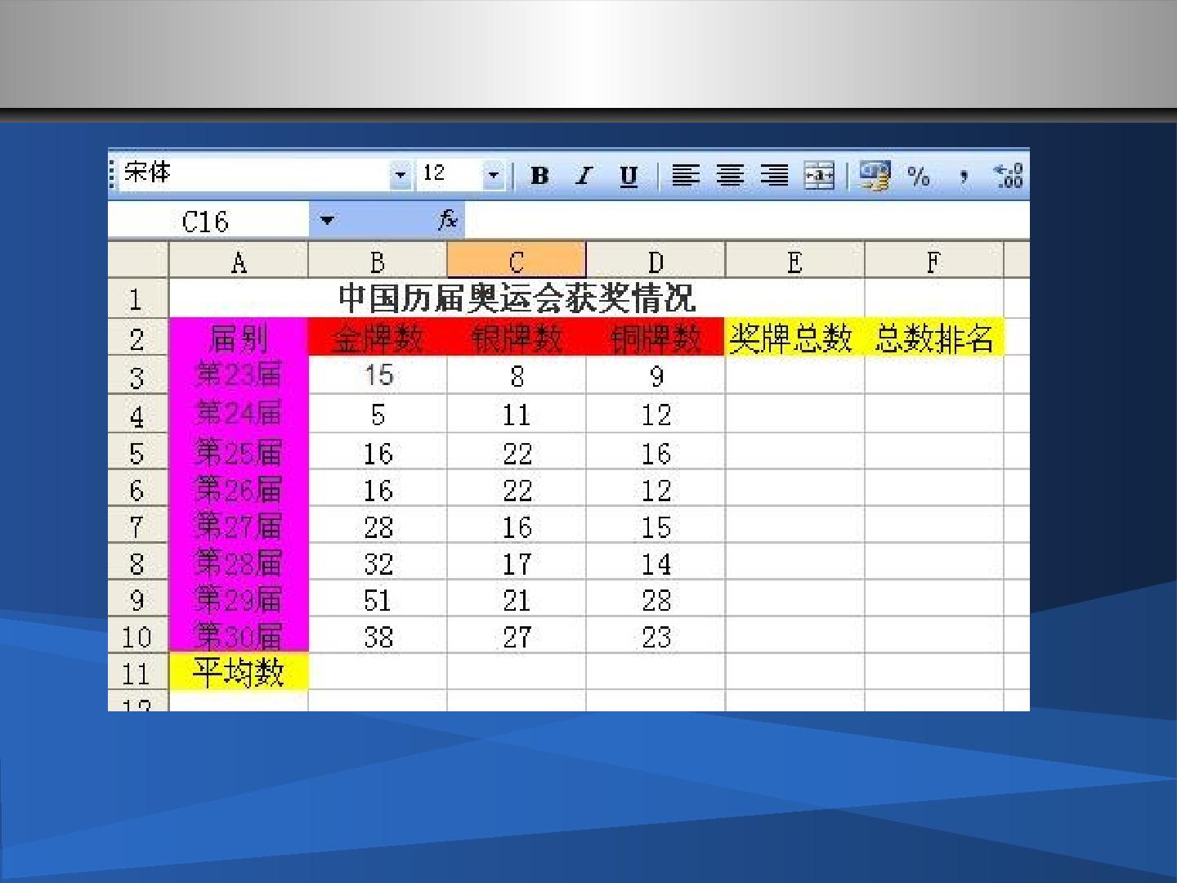The image size is (1177, 883).
Task: Select row 1 header
Action: (x=138, y=299)
